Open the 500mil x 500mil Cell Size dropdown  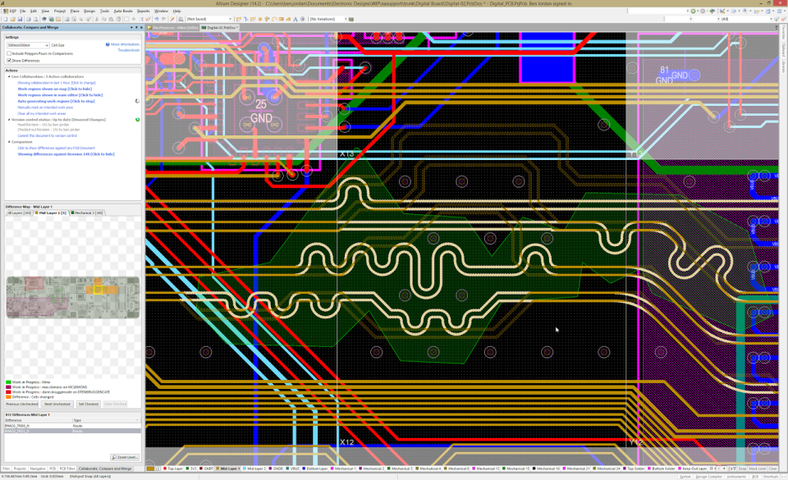(47, 45)
